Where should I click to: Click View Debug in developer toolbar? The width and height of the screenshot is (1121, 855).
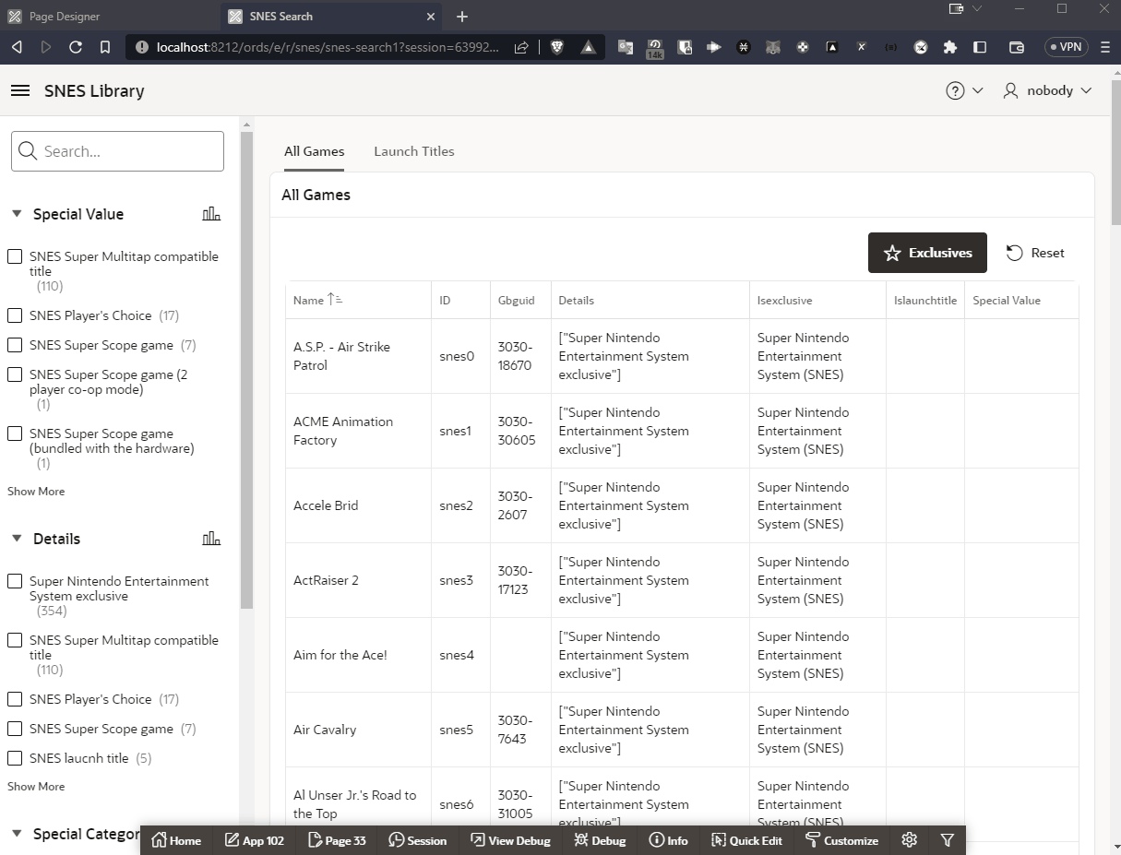click(510, 840)
